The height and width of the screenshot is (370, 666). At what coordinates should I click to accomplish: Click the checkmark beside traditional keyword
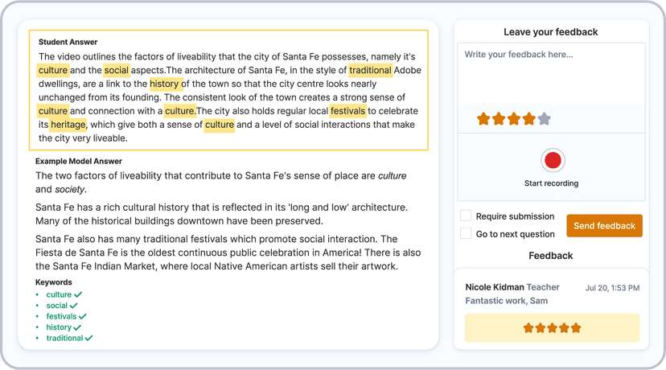(x=88, y=339)
